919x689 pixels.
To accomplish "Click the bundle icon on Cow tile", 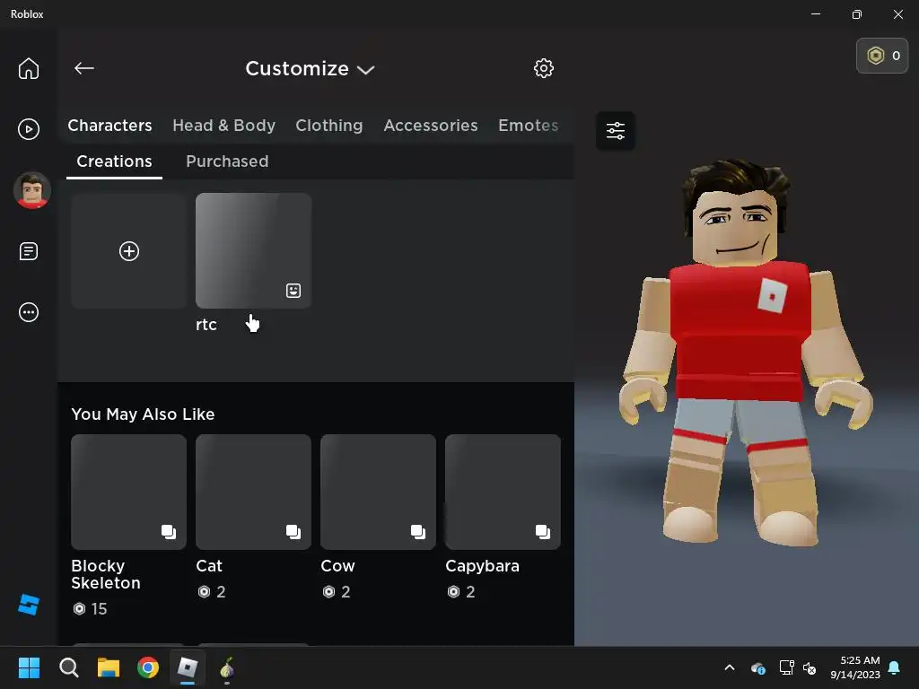I will 418,531.
